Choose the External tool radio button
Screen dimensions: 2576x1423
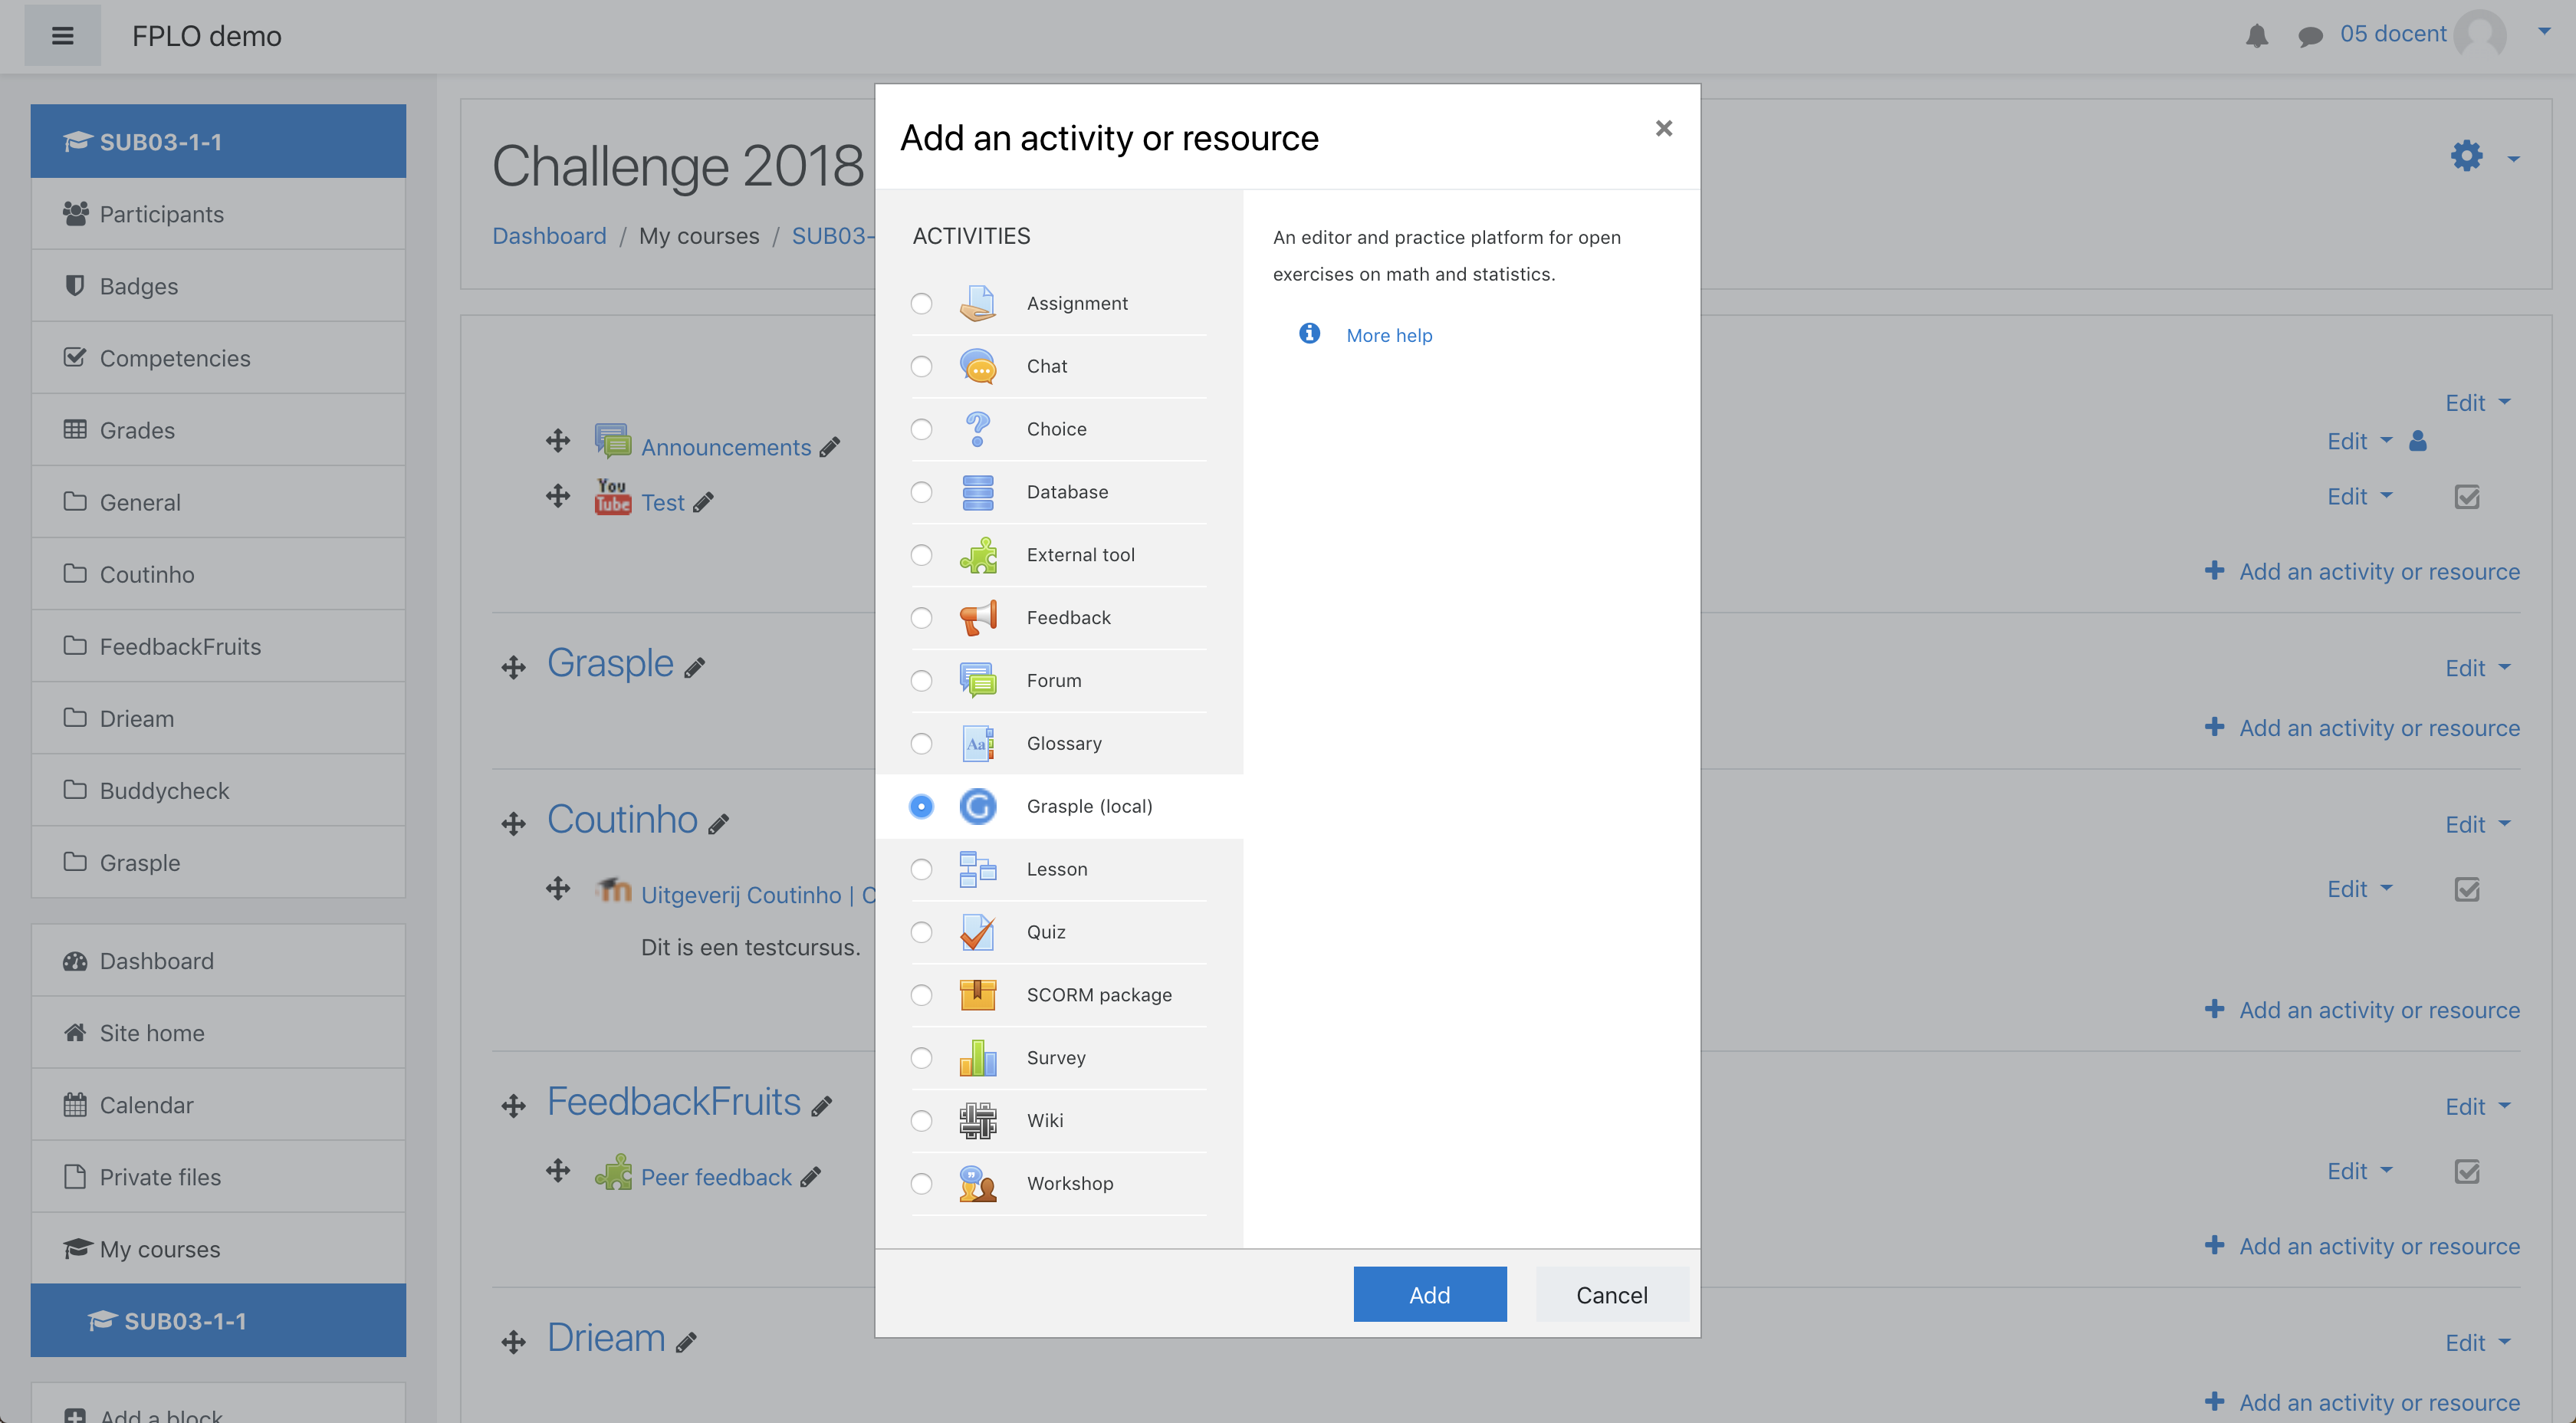[921, 554]
